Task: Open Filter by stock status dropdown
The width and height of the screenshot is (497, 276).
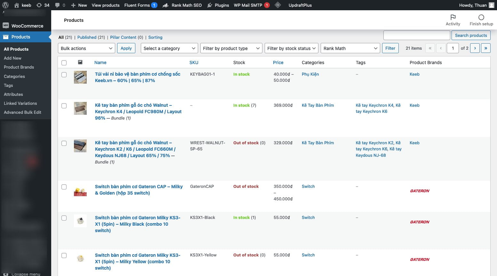Action: (291, 48)
